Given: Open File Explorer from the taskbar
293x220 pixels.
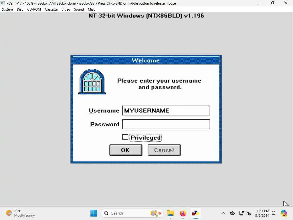Looking at the screenshot, I should tap(171, 213).
